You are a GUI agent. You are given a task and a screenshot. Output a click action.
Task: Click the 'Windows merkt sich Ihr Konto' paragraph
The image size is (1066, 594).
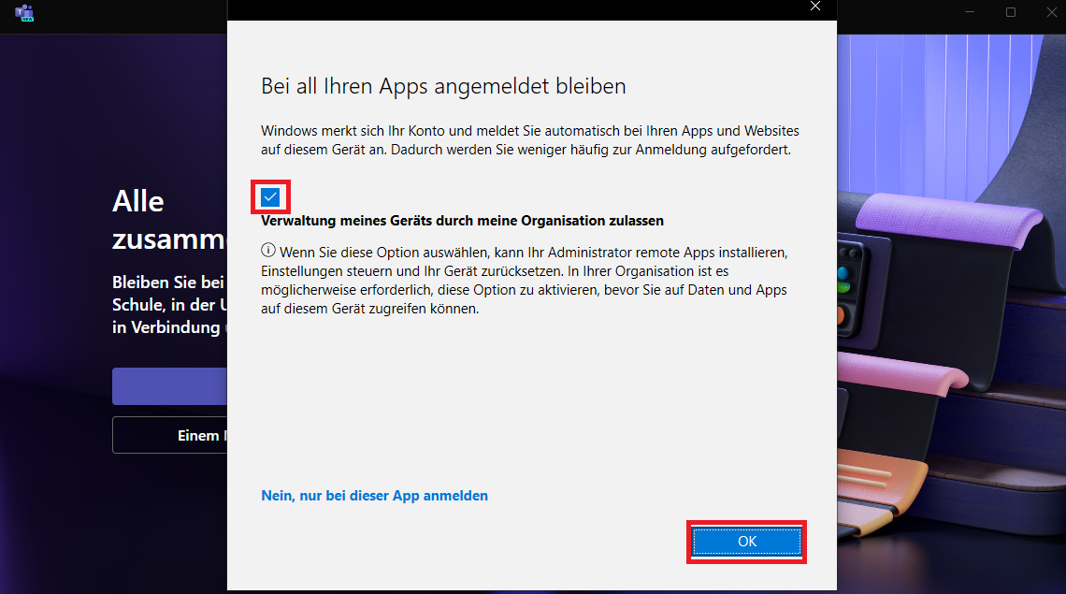pos(529,140)
